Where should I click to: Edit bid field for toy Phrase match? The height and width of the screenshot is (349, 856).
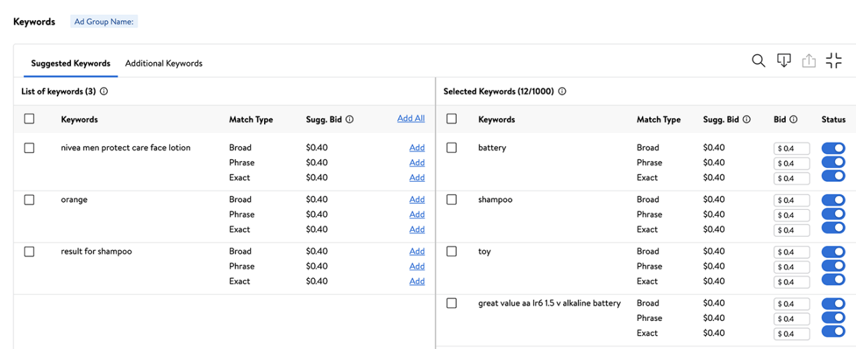[x=792, y=267]
